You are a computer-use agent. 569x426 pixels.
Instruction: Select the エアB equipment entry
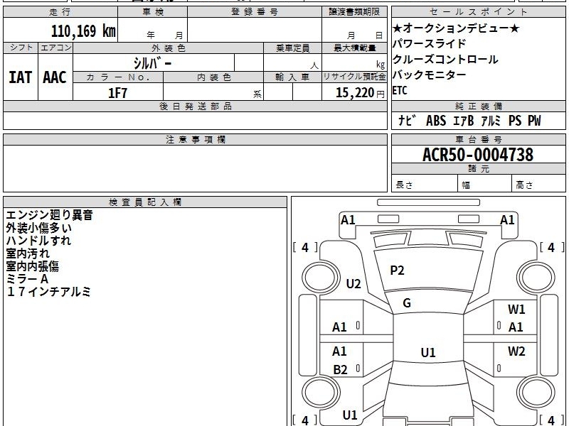[464, 121]
